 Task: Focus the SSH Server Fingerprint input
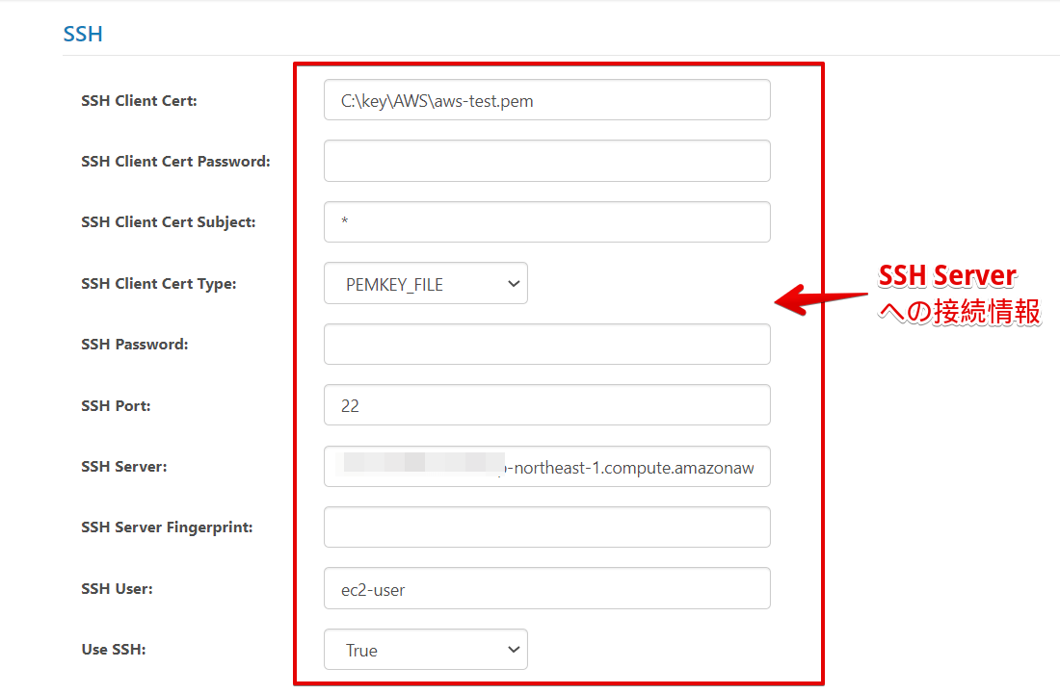point(546,527)
